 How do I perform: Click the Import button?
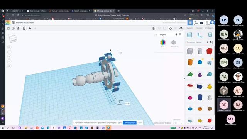[x=189, y=28]
